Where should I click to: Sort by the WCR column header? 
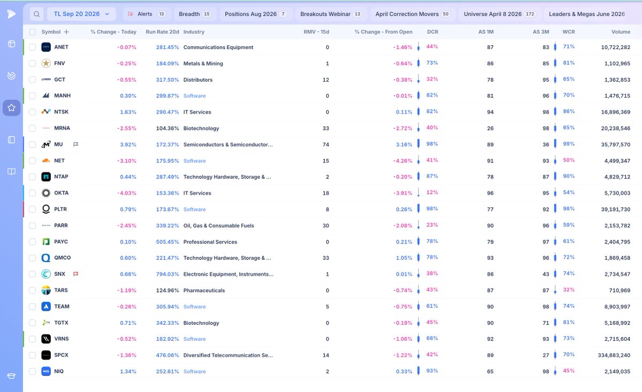569,32
